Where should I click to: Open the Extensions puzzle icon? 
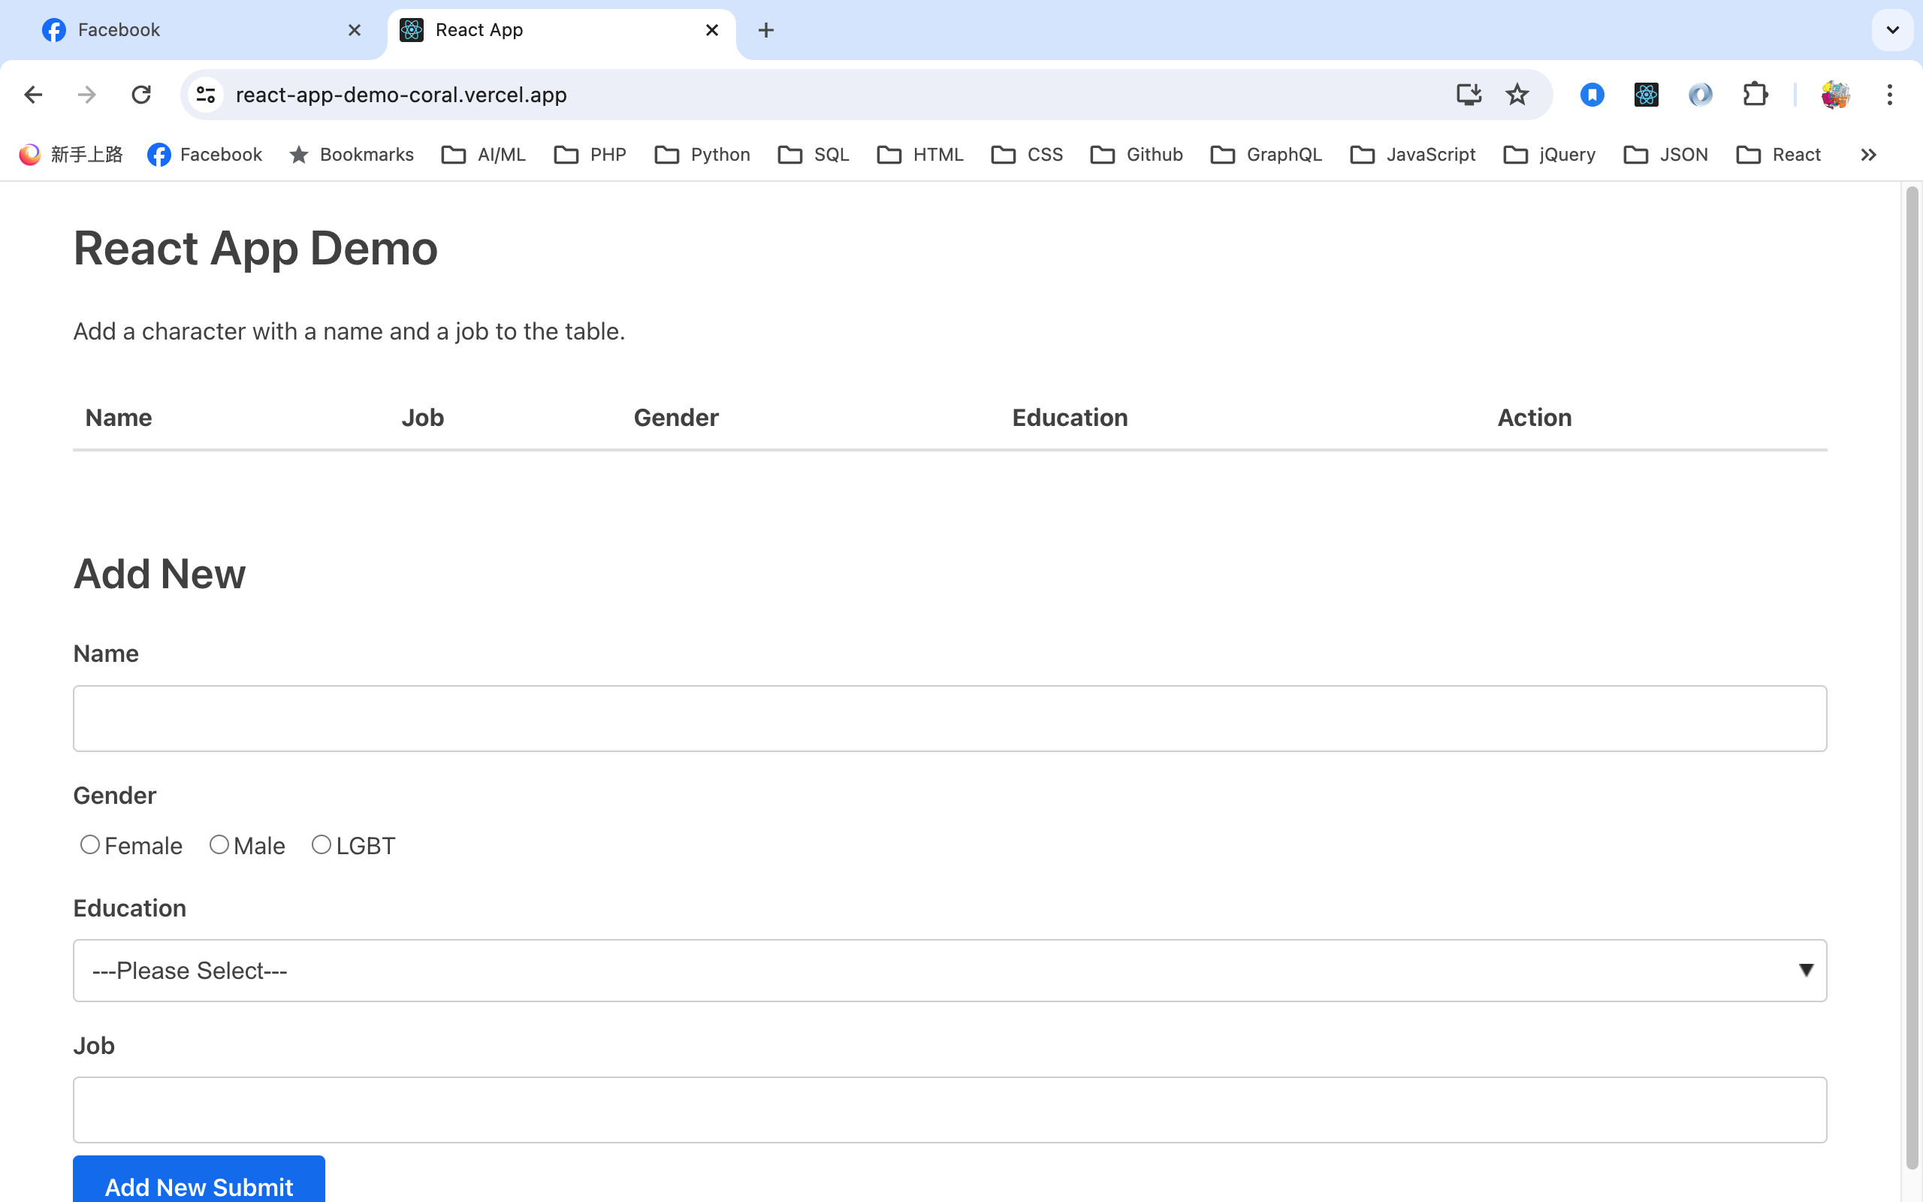(1755, 95)
